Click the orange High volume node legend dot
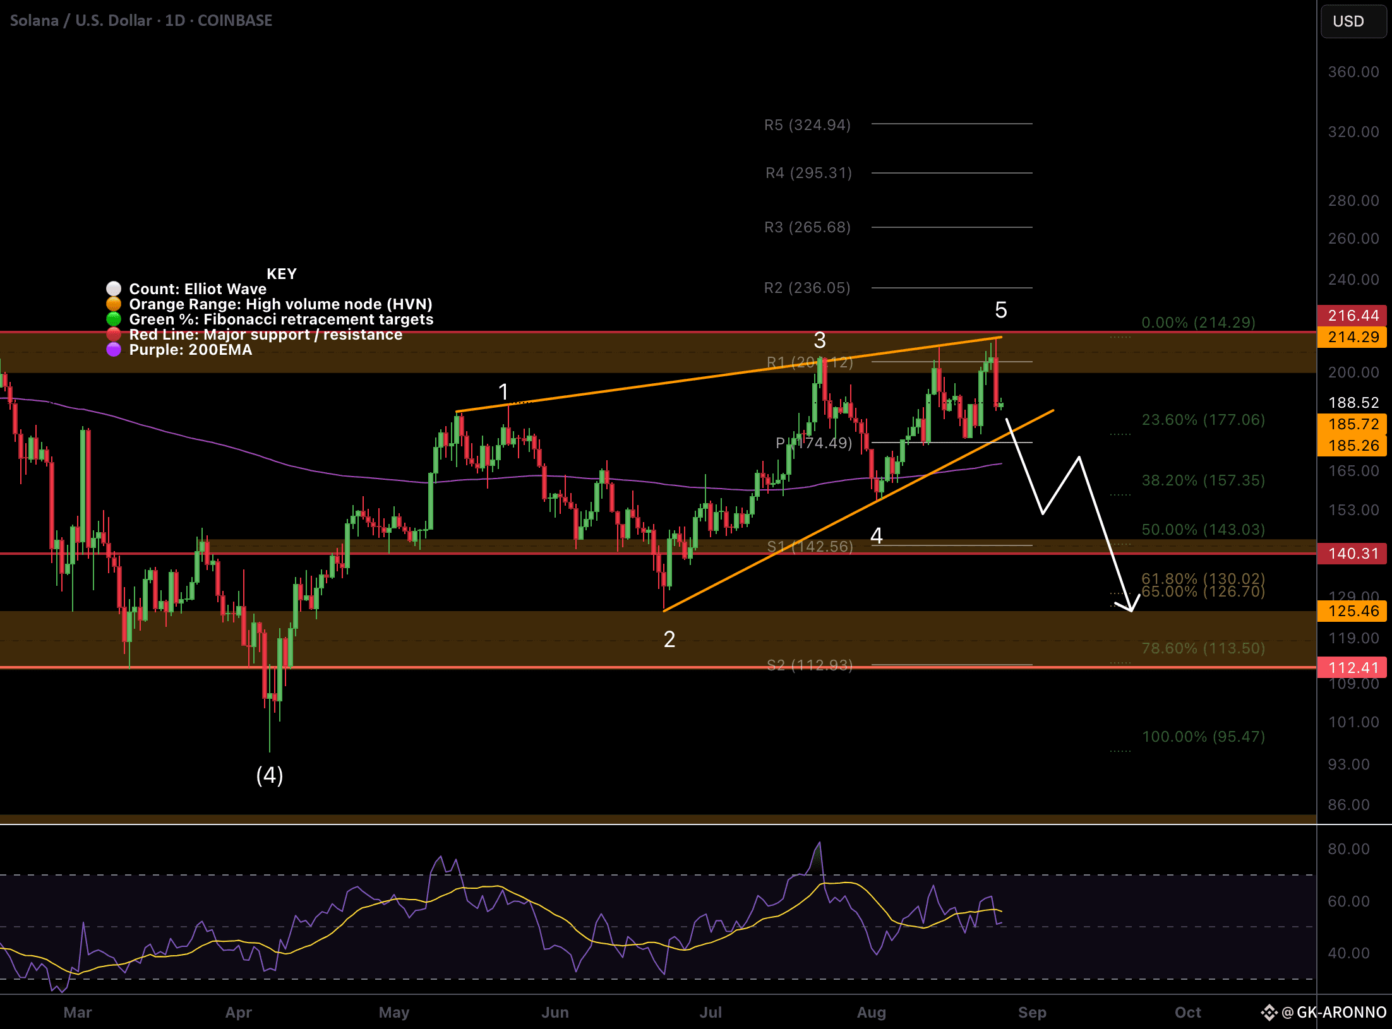Viewport: 1392px width, 1029px height. coord(114,304)
